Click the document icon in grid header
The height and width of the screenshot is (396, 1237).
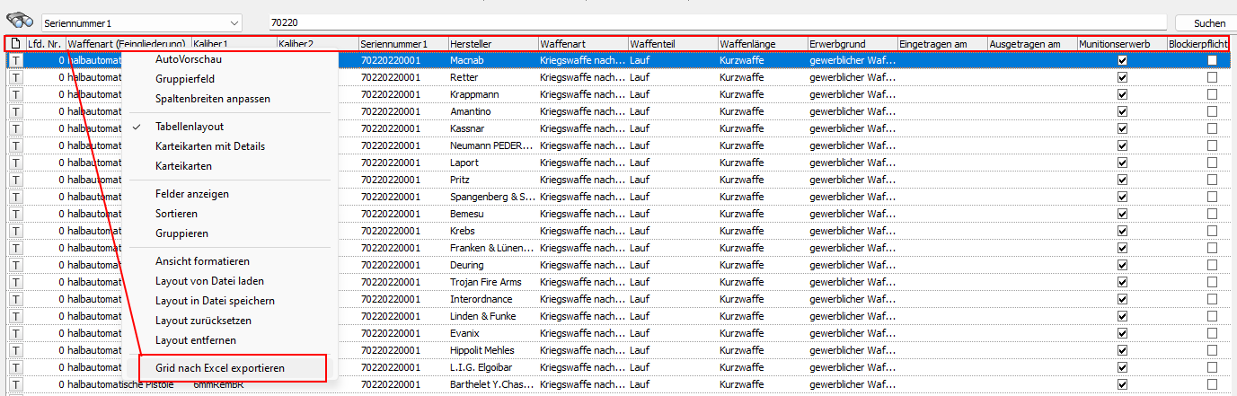pos(15,43)
